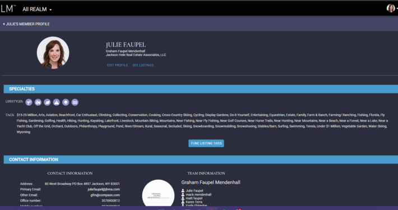This screenshot has width=398, height=210.
Task: Click the person icon beside Julie Faupel
Action: pyautogui.click(x=183, y=190)
